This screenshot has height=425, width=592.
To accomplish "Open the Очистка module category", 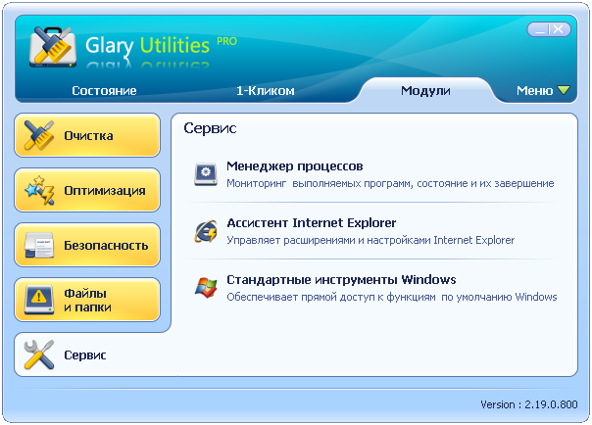I will (87, 135).
